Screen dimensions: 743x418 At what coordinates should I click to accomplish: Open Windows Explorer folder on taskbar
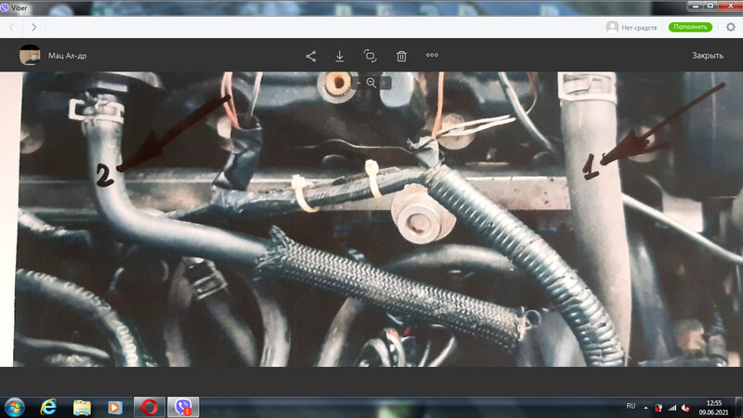[82, 407]
